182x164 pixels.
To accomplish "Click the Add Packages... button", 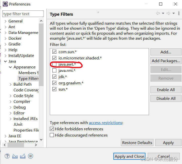I will [x=166, y=61].
